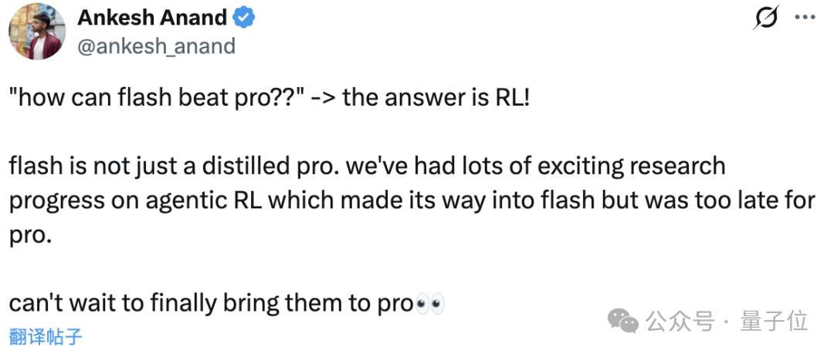Open the three-dot more options menu
Viewport: 834px width, 354px height.
pos(804,18)
